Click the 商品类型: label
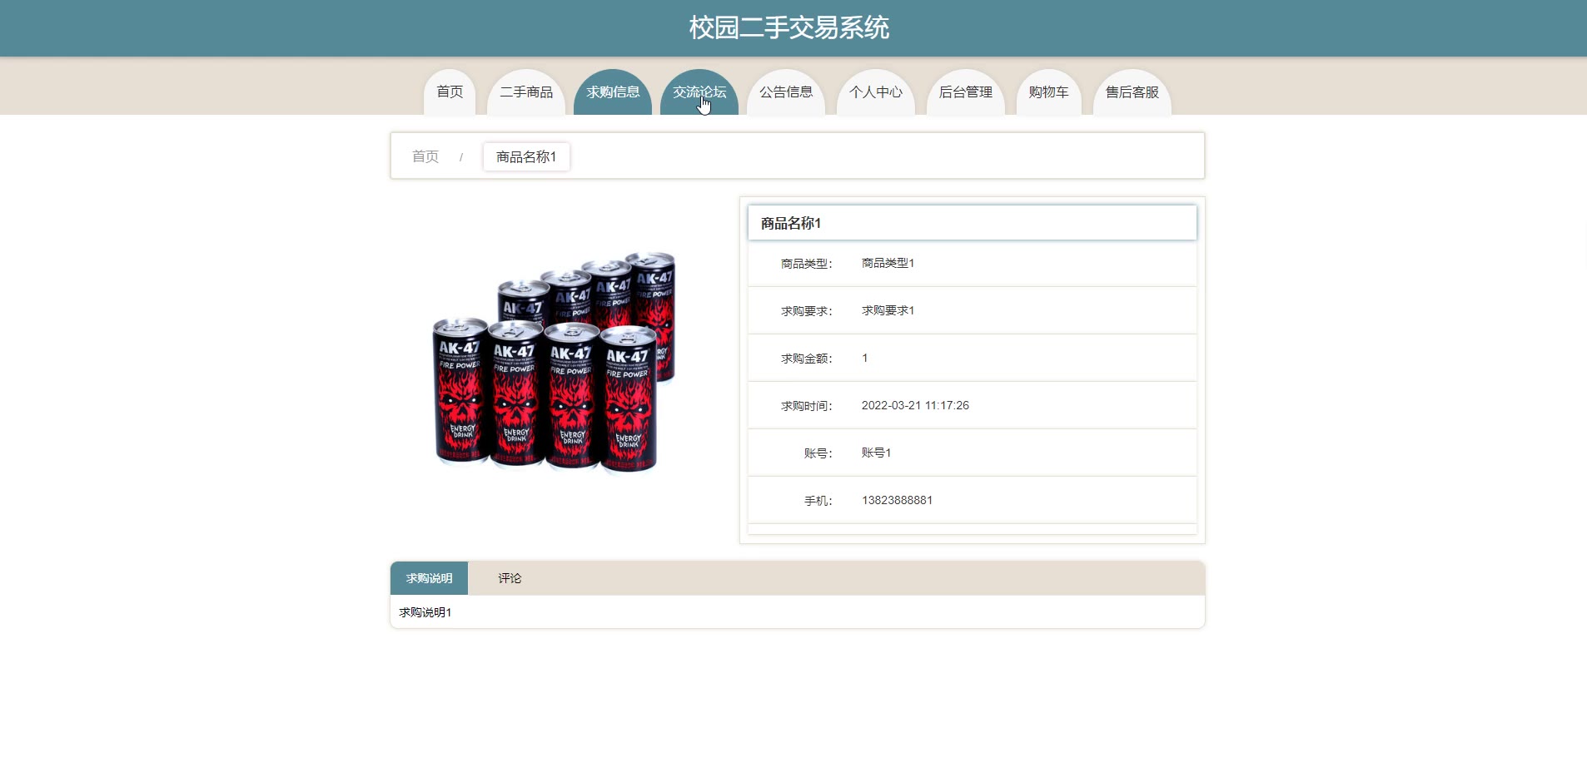This screenshot has width=1587, height=777. tap(806, 264)
